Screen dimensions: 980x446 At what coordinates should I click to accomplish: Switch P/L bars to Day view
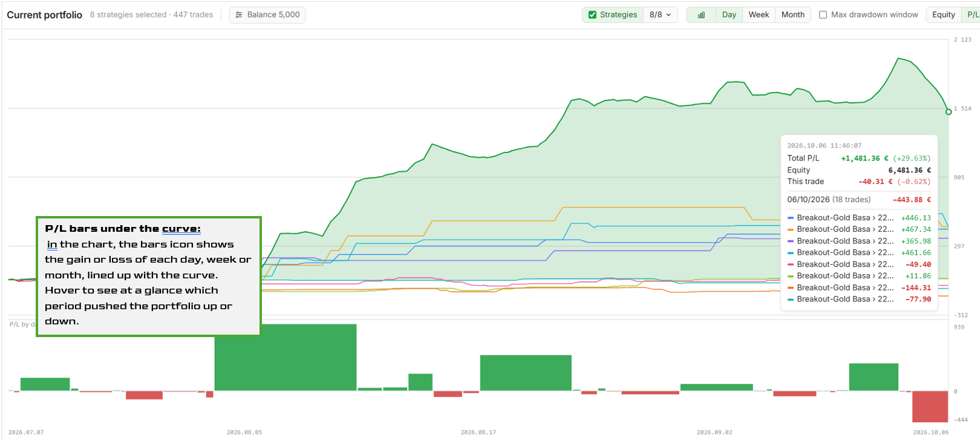(x=729, y=15)
